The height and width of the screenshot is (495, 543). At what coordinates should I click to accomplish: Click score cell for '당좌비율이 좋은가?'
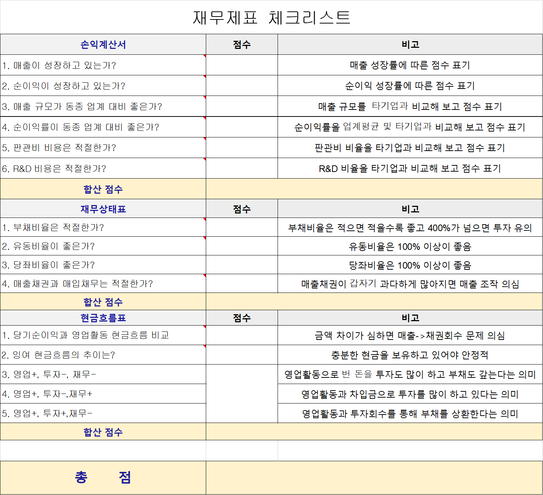click(242, 265)
